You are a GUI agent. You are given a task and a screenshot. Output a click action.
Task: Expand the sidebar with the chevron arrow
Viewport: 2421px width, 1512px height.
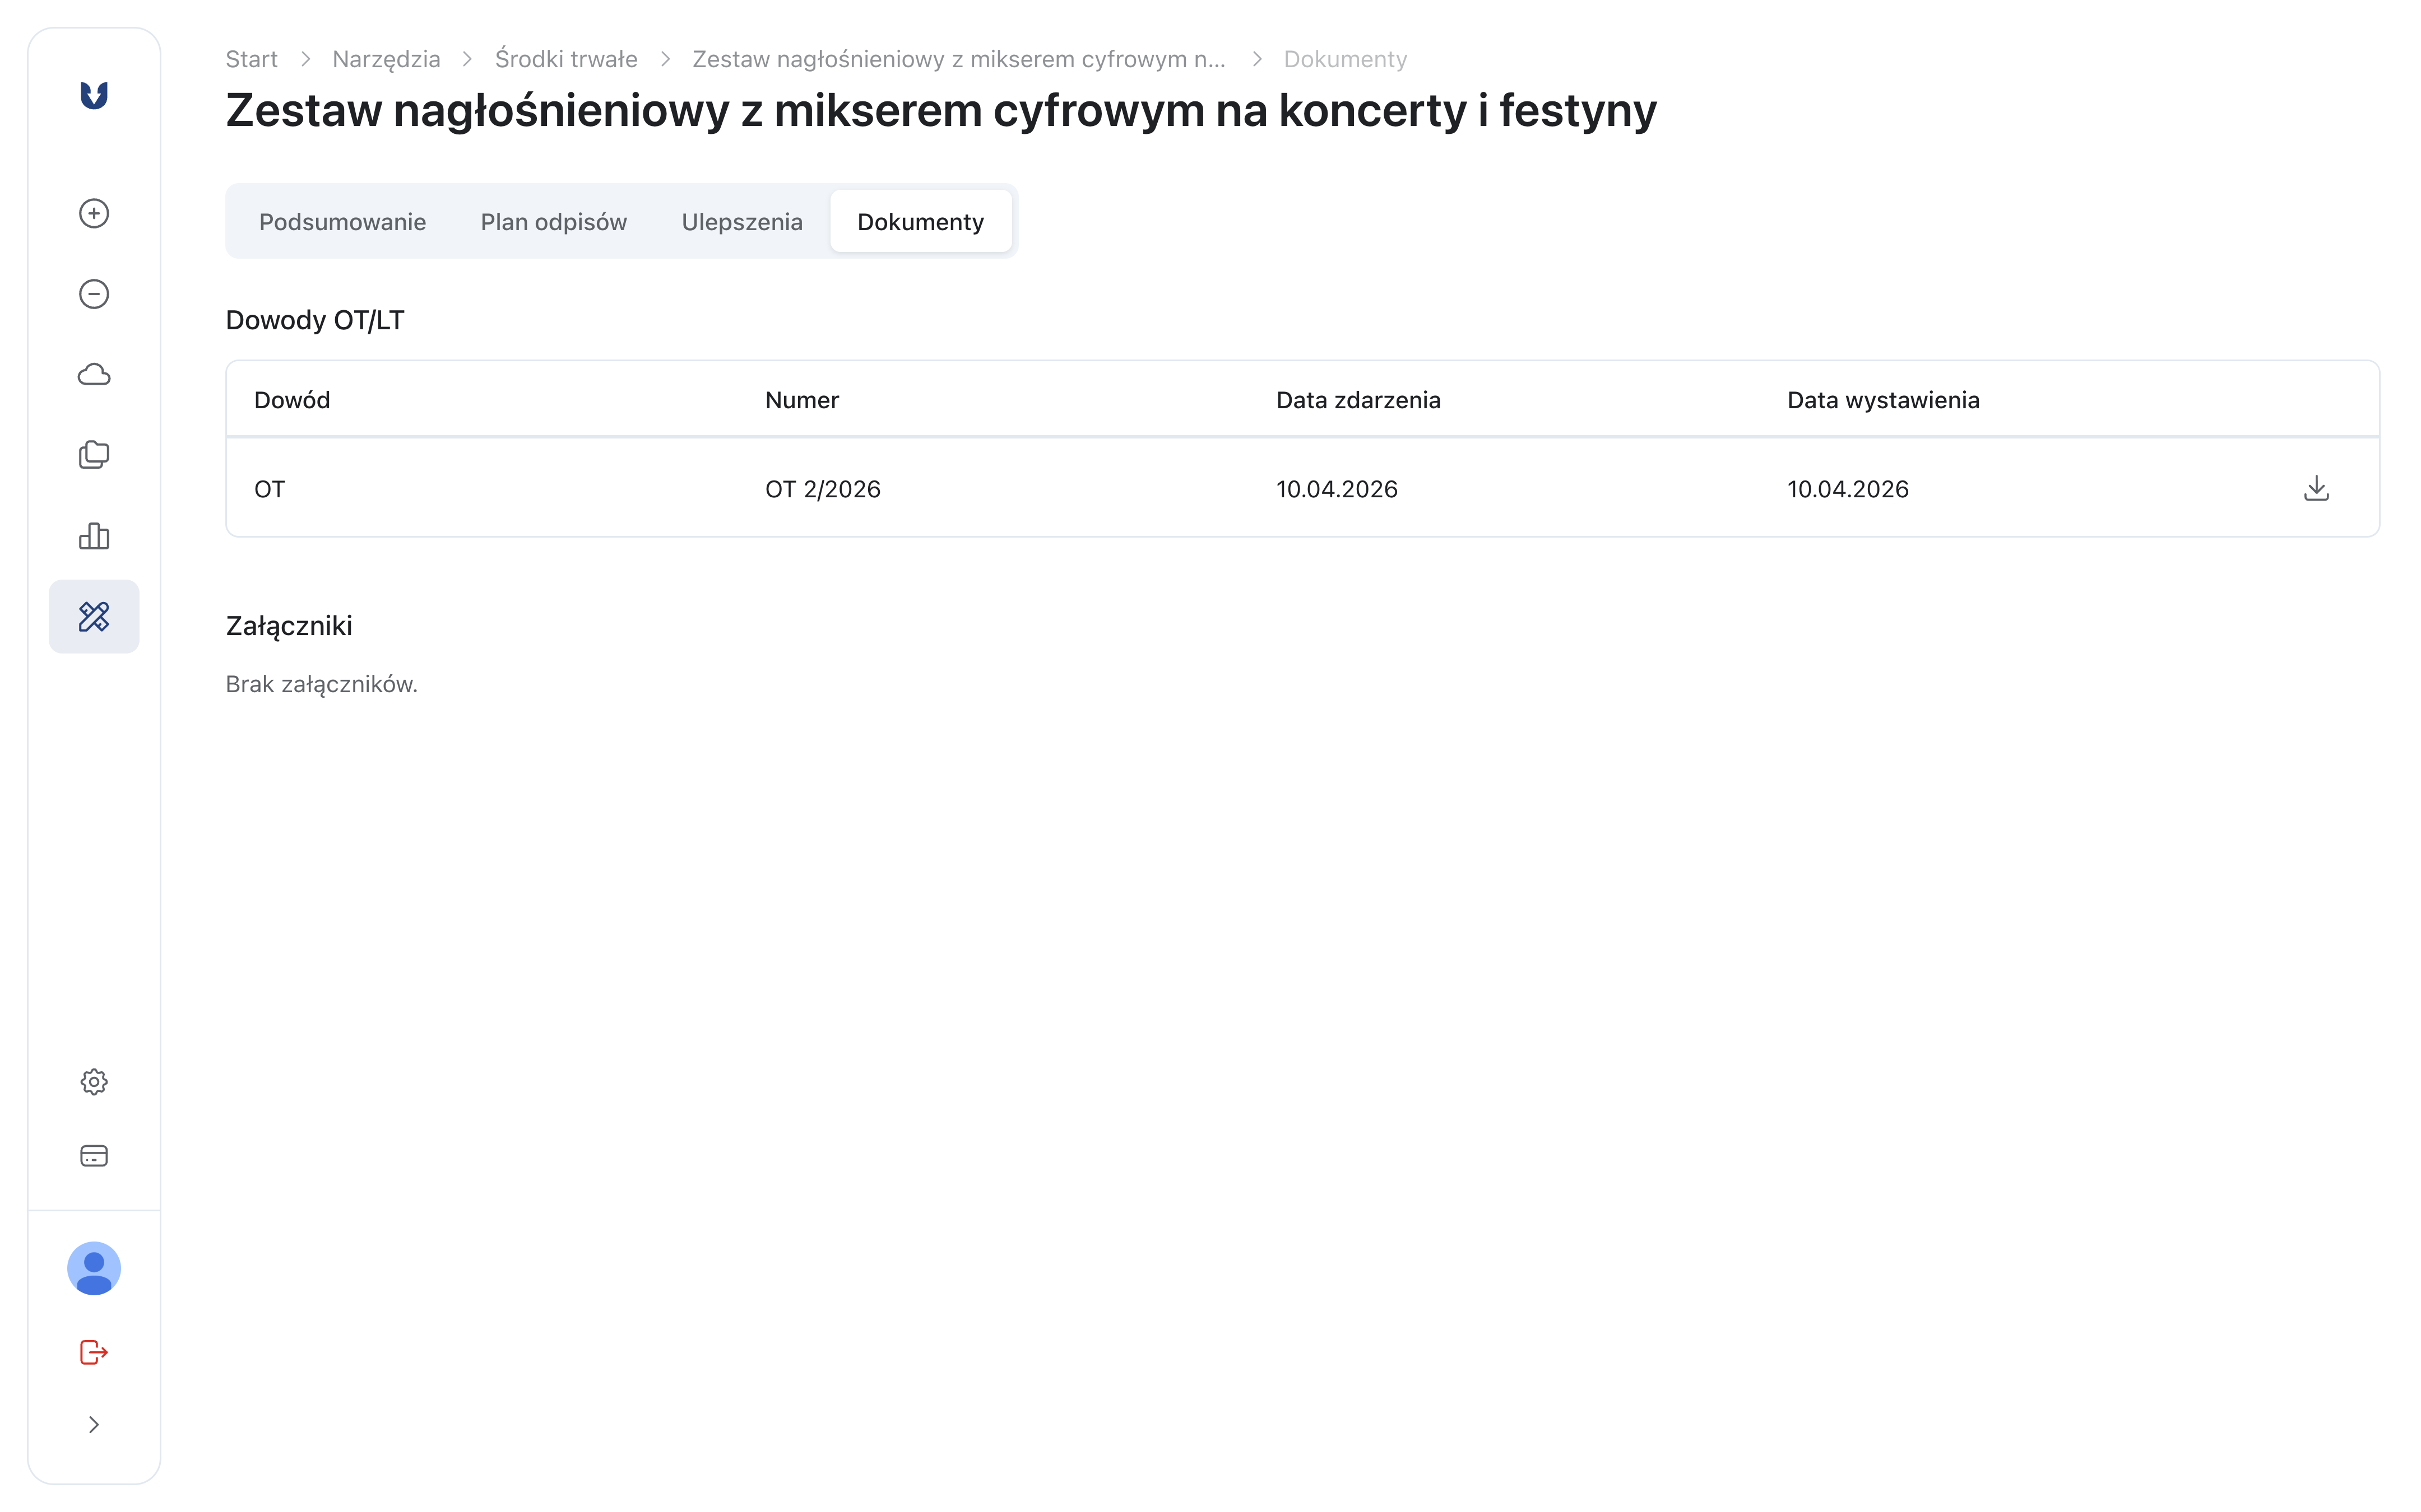[94, 1425]
